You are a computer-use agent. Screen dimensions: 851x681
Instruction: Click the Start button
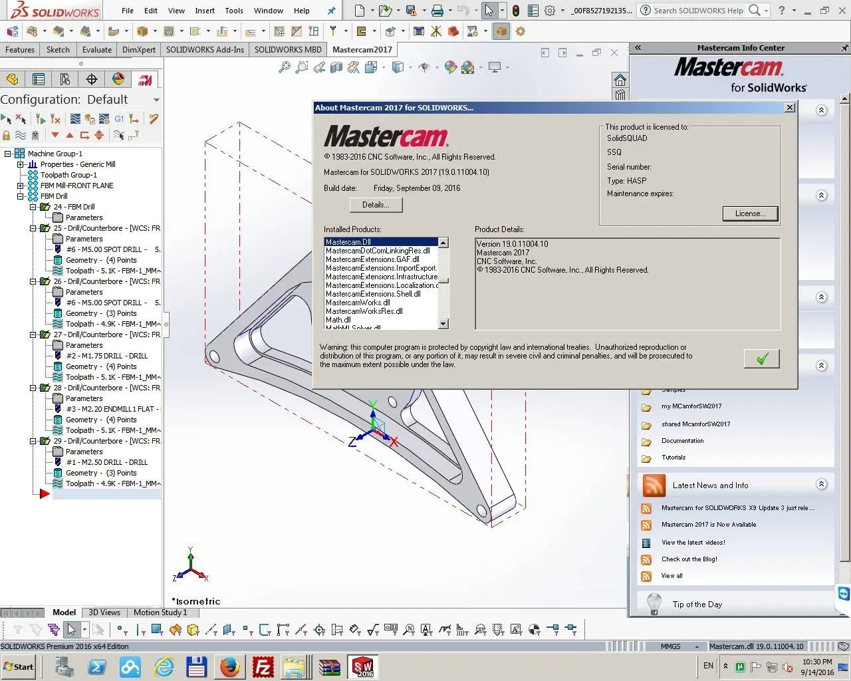click(19, 666)
